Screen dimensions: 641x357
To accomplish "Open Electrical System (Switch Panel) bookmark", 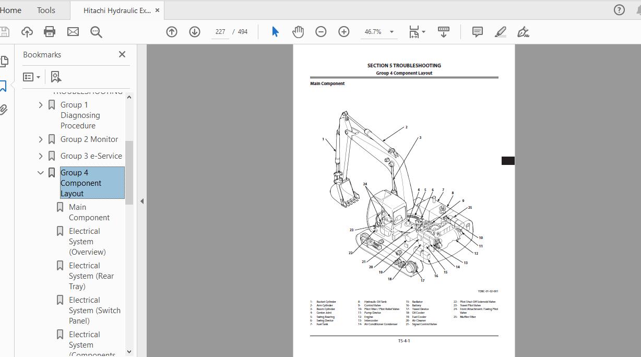I will pyautogui.click(x=94, y=311).
